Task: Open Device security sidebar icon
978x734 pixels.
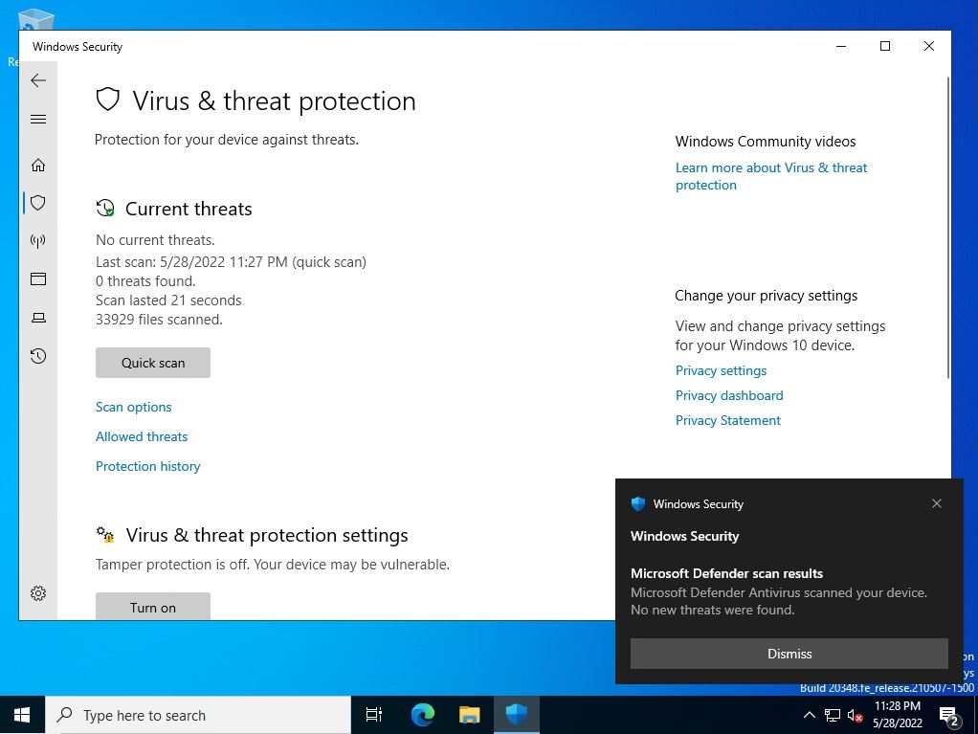Action: (x=38, y=318)
